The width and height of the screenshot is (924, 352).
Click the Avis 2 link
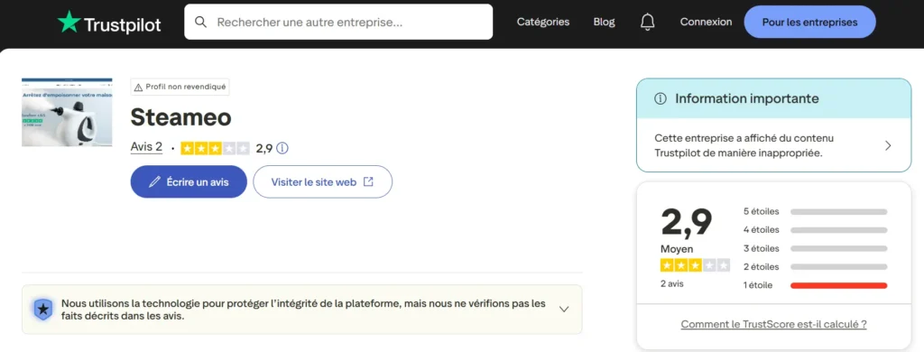pos(146,147)
